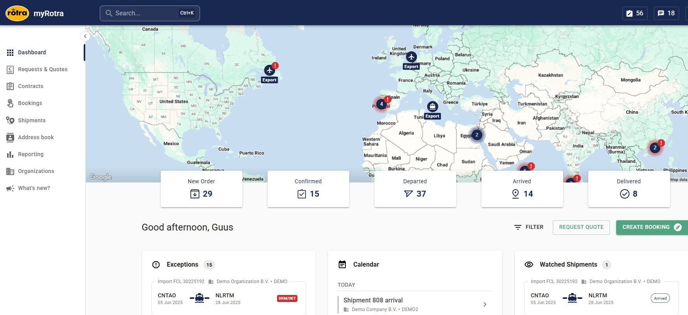Open the Confirmed 15 card
Viewport: 688px width, 315px height.
pyautogui.click(x=308, y=189)
